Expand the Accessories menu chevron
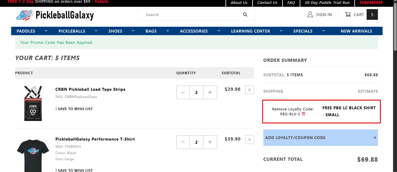This screenshot has width=397, height=172. 219,31
